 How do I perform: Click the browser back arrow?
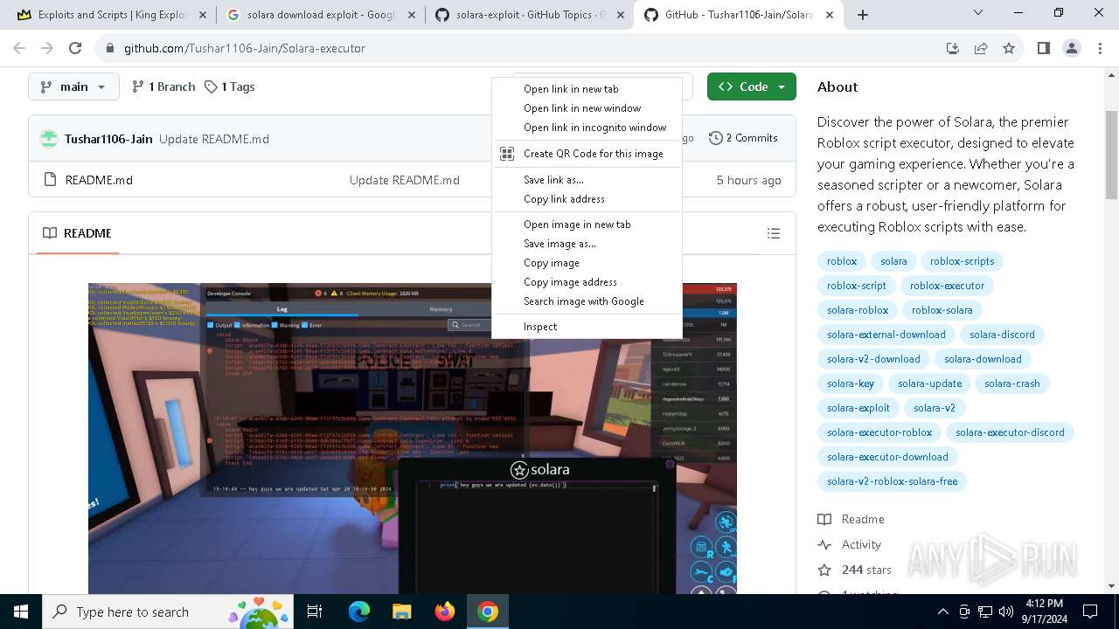19,48
